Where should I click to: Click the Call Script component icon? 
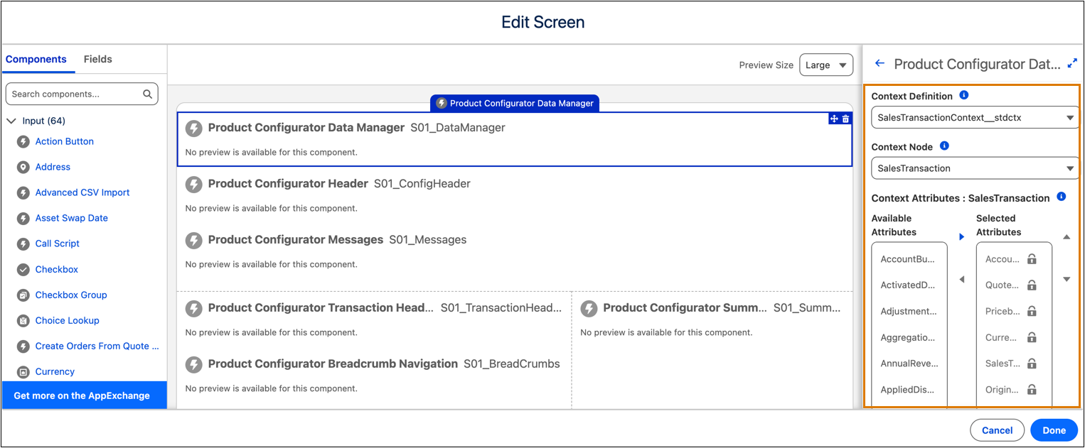[23, 244]
